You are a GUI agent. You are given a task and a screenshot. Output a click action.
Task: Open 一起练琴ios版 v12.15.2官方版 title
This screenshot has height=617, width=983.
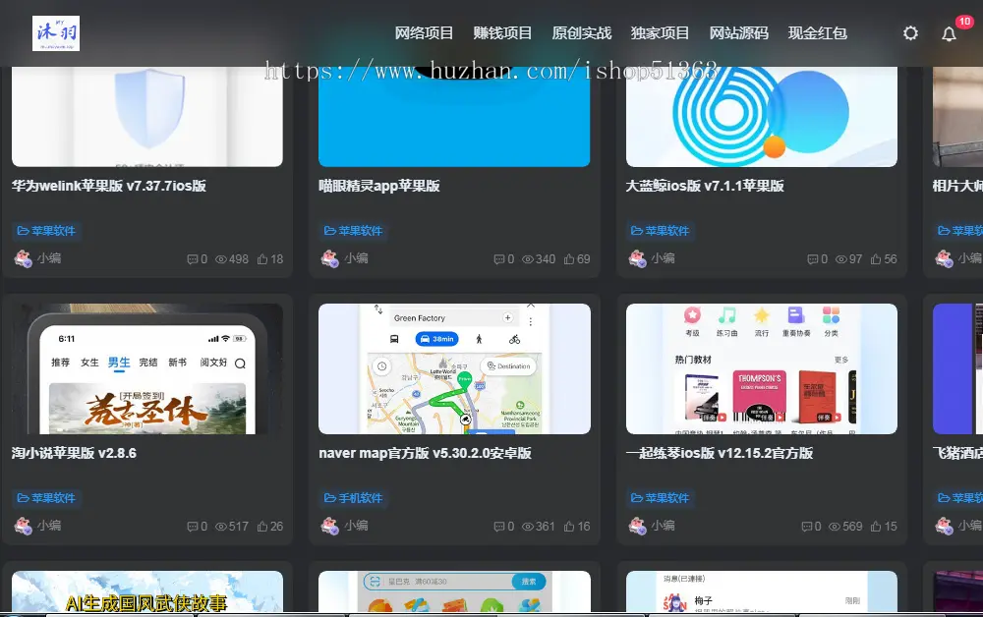[720, 453]
